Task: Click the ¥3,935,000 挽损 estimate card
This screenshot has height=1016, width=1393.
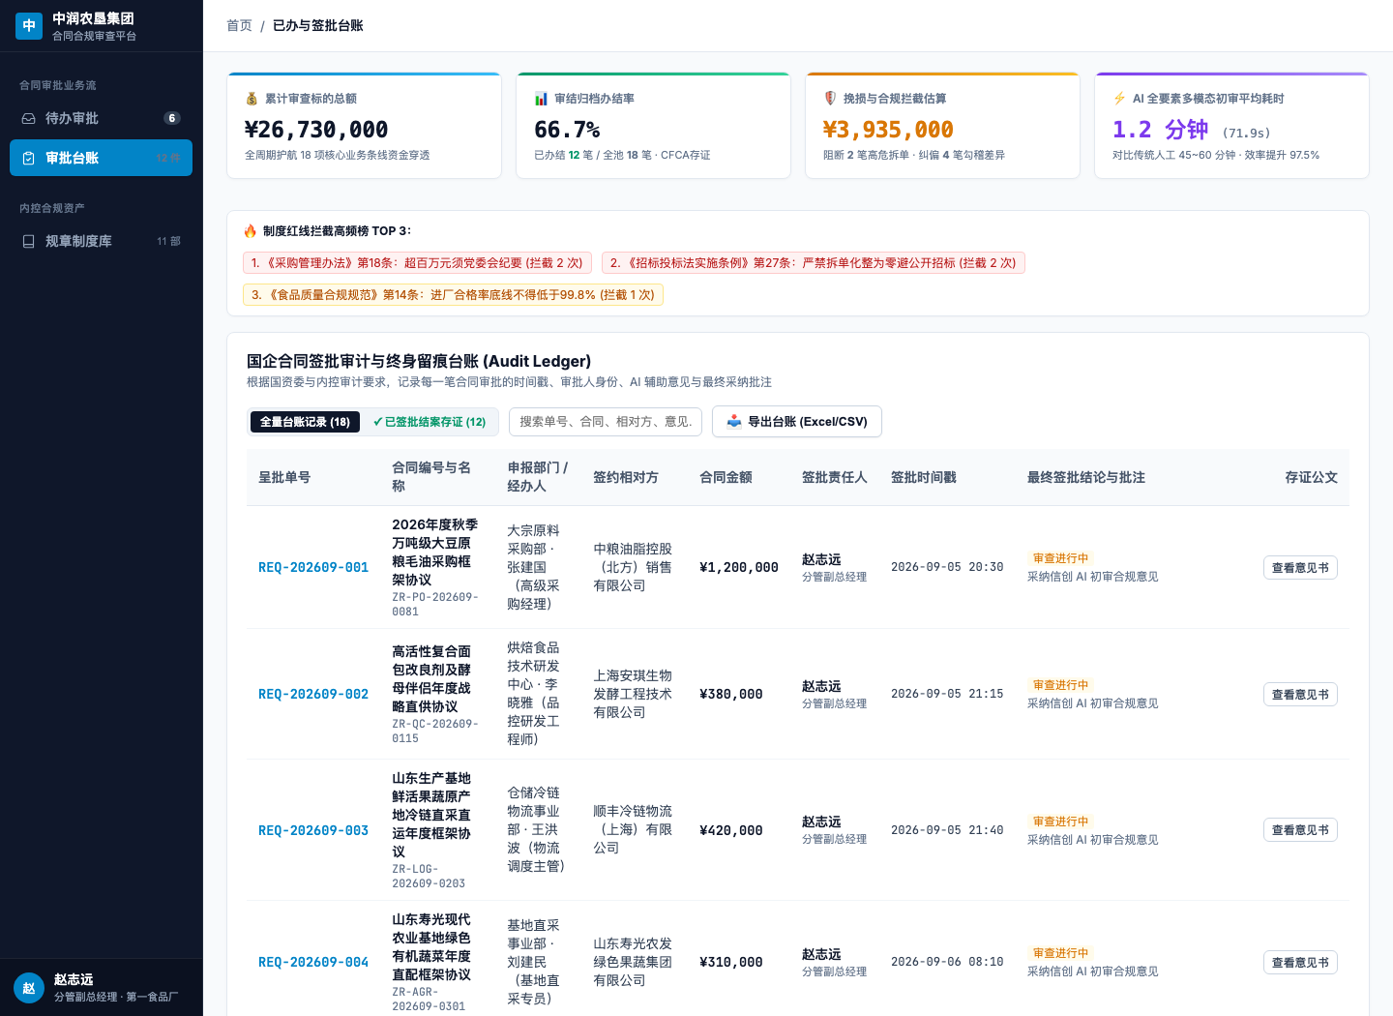Action: point(942,126)
